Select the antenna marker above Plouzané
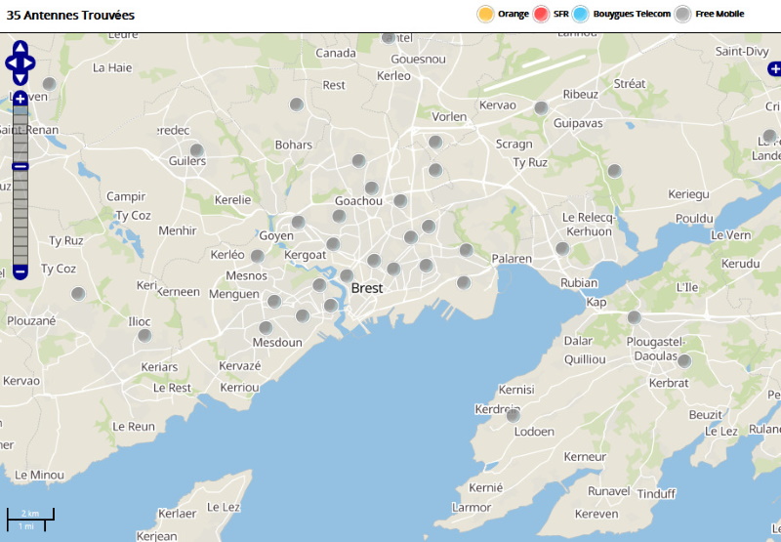 [x=78, y=293]
